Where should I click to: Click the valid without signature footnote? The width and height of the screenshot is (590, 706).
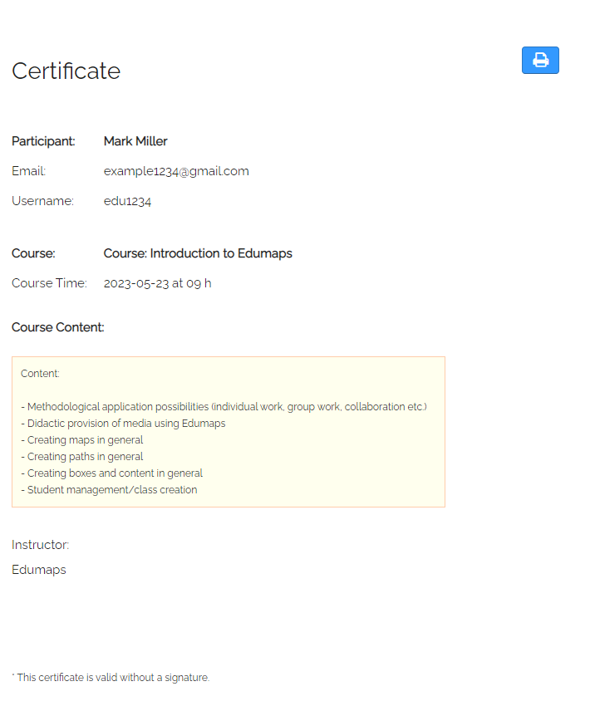[x=111, y=678]
